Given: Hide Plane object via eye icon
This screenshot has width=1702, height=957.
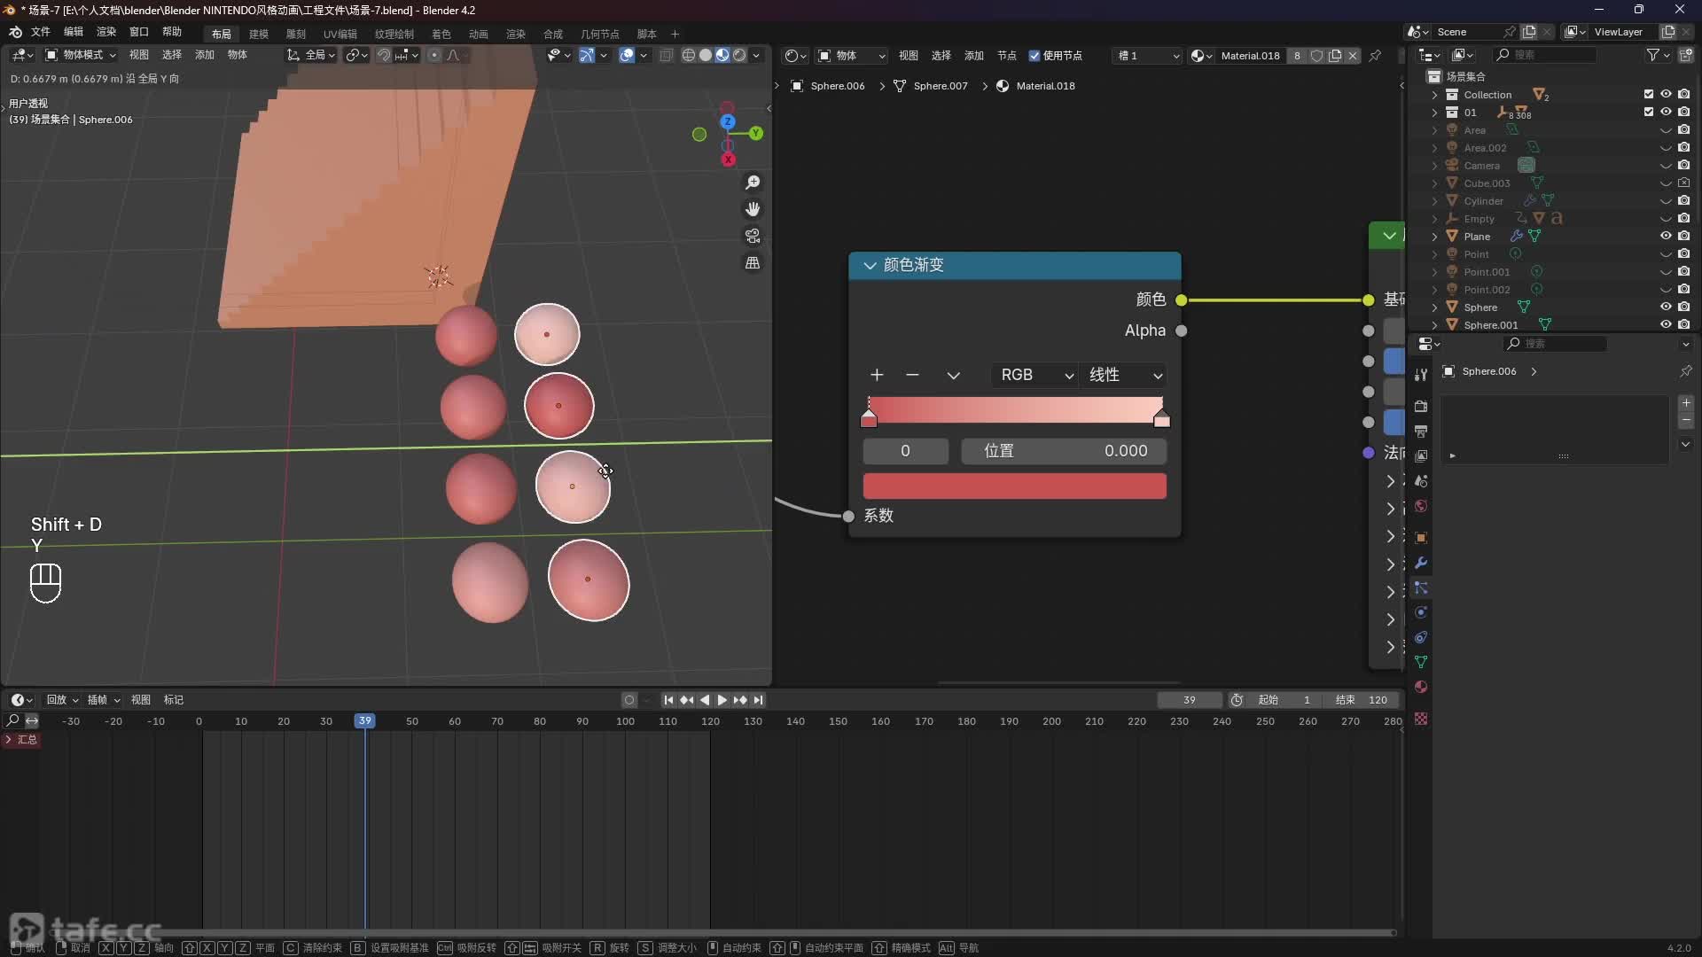Looking at the screenshot, I should pyautogui.click(x=1666, y=236).
